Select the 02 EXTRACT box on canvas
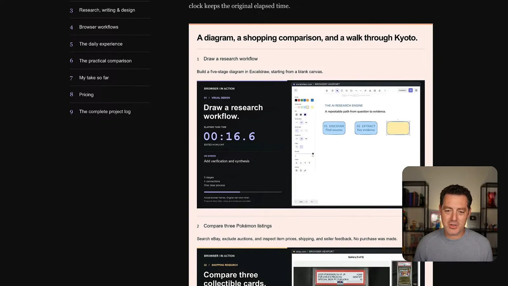This screenshot has width=508, height=286. pos(366,128)
